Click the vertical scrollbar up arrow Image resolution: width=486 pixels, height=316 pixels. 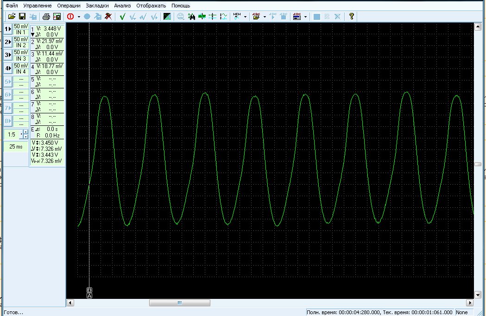(478, 27)
